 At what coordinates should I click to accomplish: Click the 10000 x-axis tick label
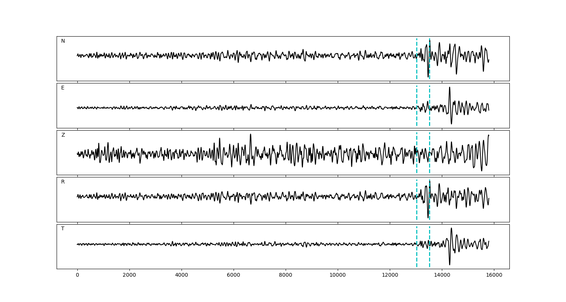tap(338, 275)
